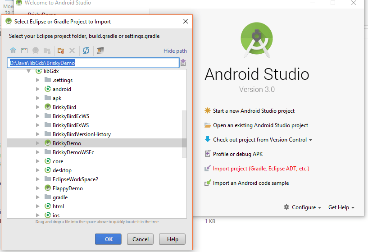
Task: Click the blue arrow Version Control icon
Action: 208,139
